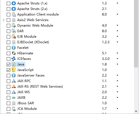Click the JCA Module jar icon
Screen dimensions: 139x114
[14, 109]
